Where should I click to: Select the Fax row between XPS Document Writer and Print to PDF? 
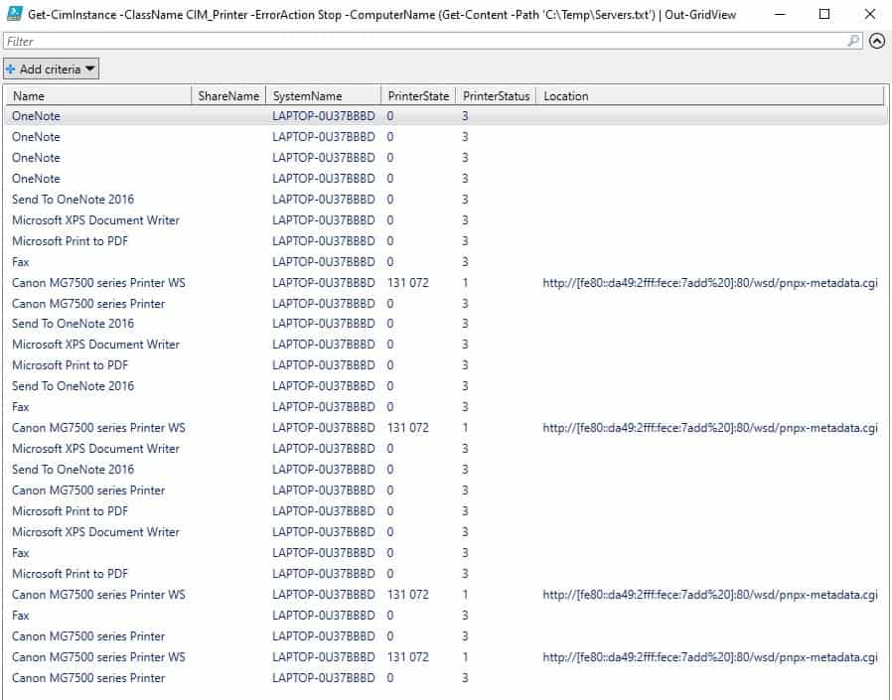[447, 553]
